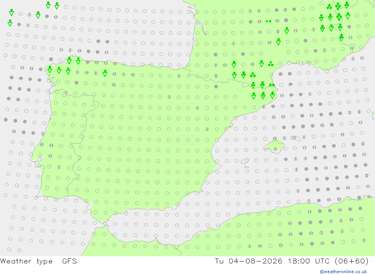Viewport: 375px width, 275px height.
Task: Select the Lisbon Tagus estuary coastline
Action: coord(39,165)
